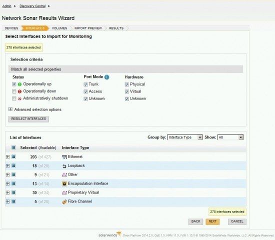Toggle selection box for Ethernet row
Viewport: 275px width, 240px height.
click(13, 156)
